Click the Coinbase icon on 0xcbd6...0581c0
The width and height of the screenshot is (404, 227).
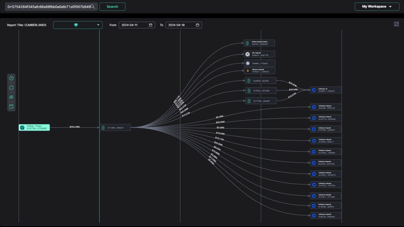click(314, 107)
